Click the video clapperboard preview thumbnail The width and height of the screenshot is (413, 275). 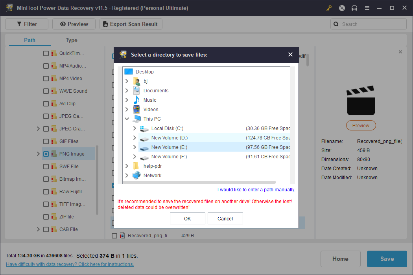pyautogui.click(x=361, y=100)
